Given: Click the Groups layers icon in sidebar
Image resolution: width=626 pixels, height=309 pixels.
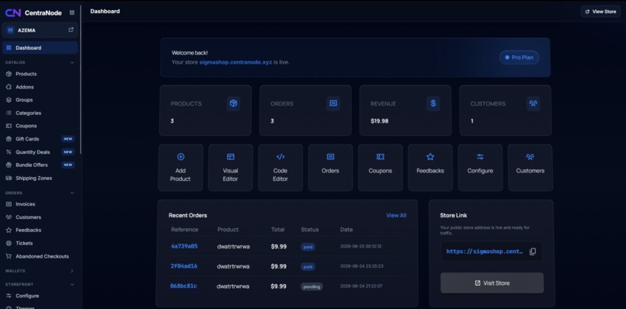Looking at the screenshot, I should [9, 100].
